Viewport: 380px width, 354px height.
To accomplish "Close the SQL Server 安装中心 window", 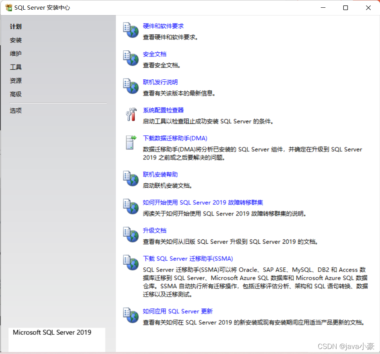I will (368, 8).
